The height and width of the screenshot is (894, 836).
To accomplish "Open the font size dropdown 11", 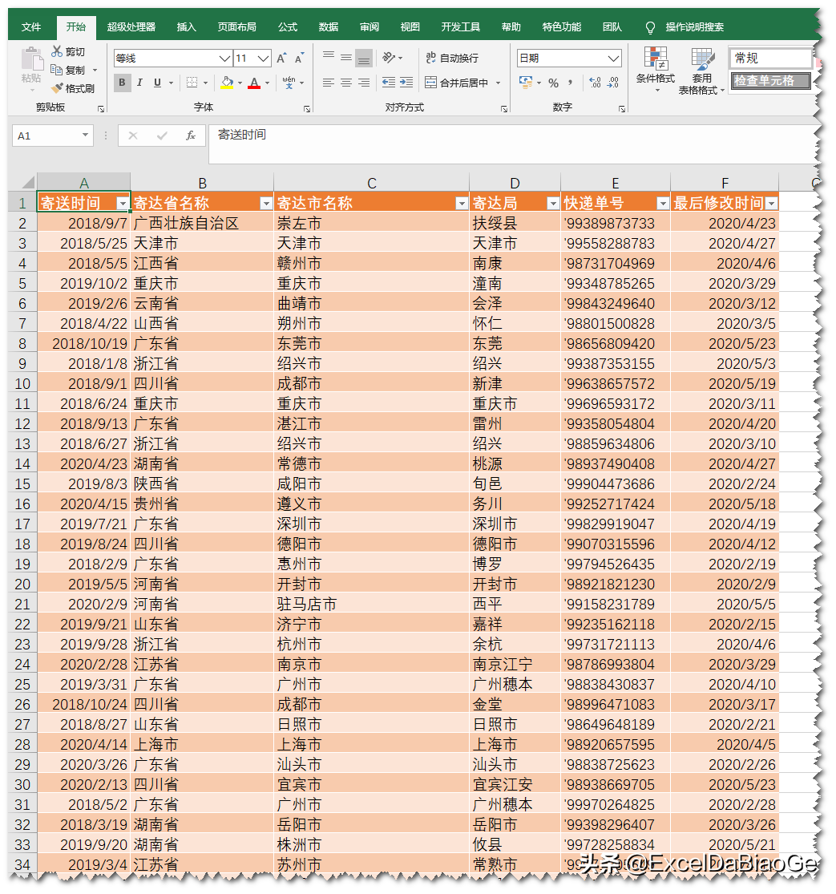I will pos(263,59).
